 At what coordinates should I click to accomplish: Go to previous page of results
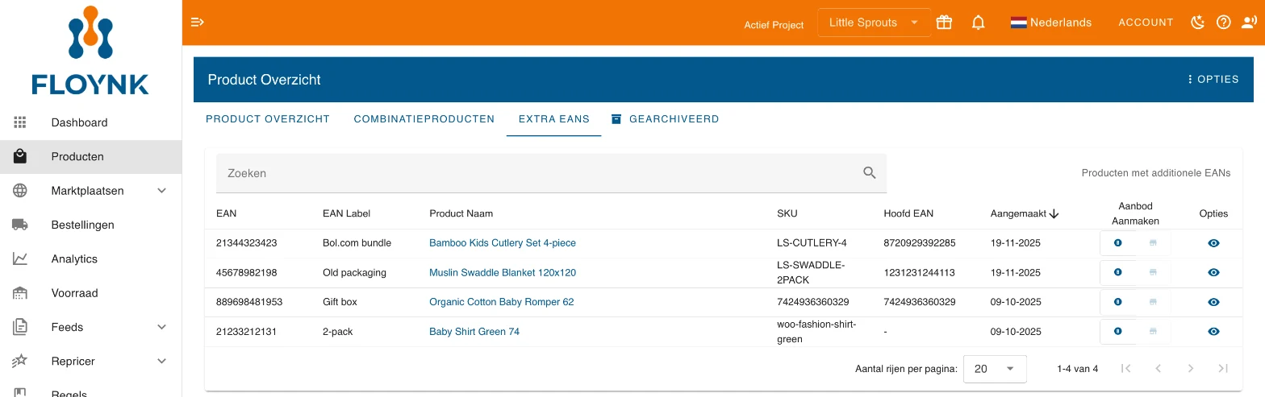pyautogui.click(x=1159, y=369)
